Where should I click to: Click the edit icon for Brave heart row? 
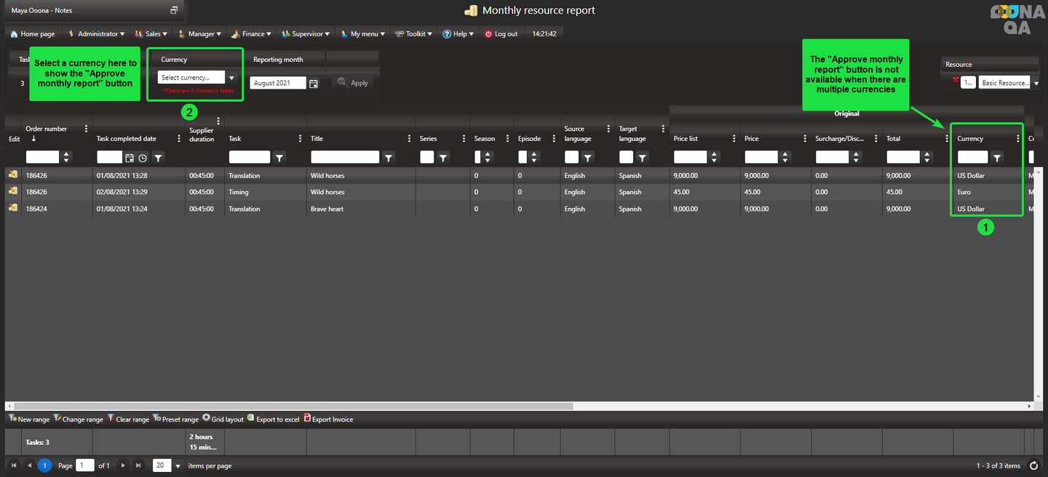point(13,209)
